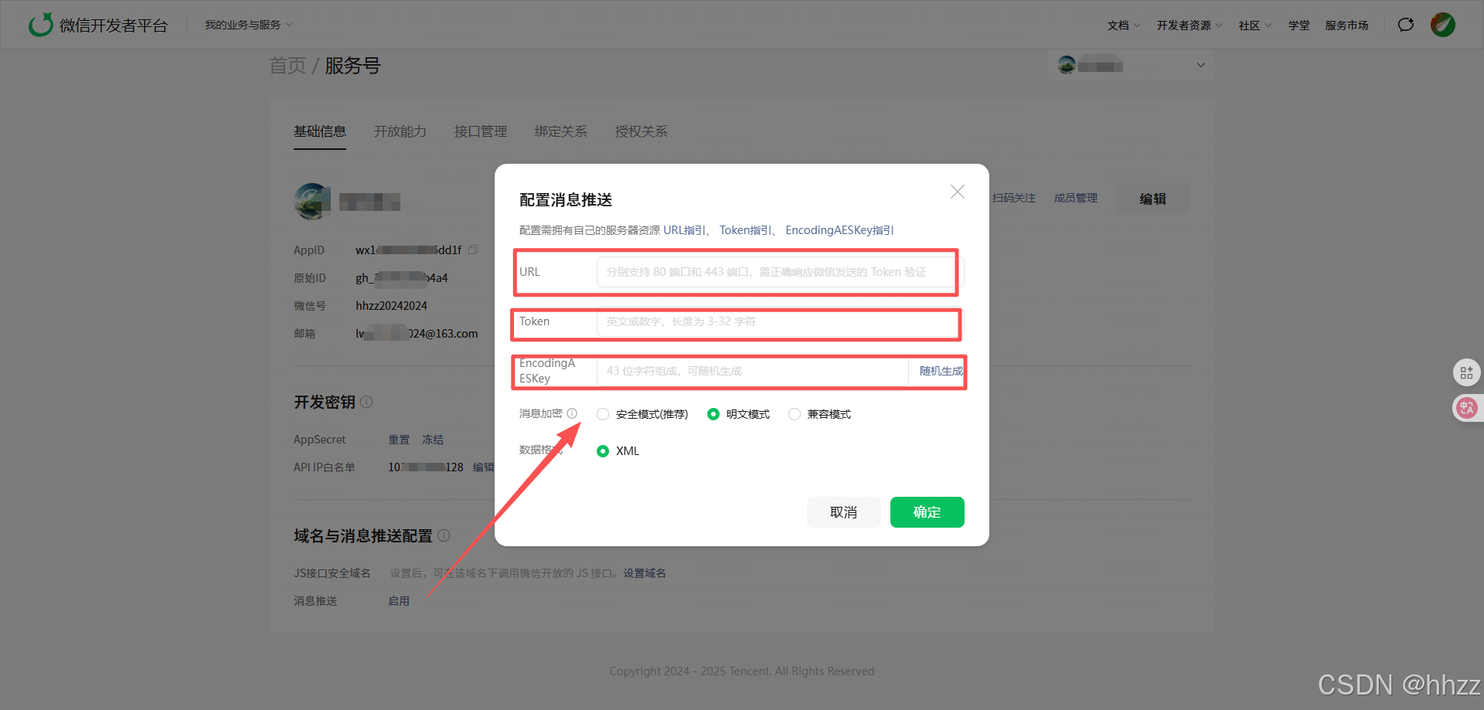Click the info icon beside 域名与消息推送配置
The height and width of the screenshot is (710, 1484).
point(444,535)
